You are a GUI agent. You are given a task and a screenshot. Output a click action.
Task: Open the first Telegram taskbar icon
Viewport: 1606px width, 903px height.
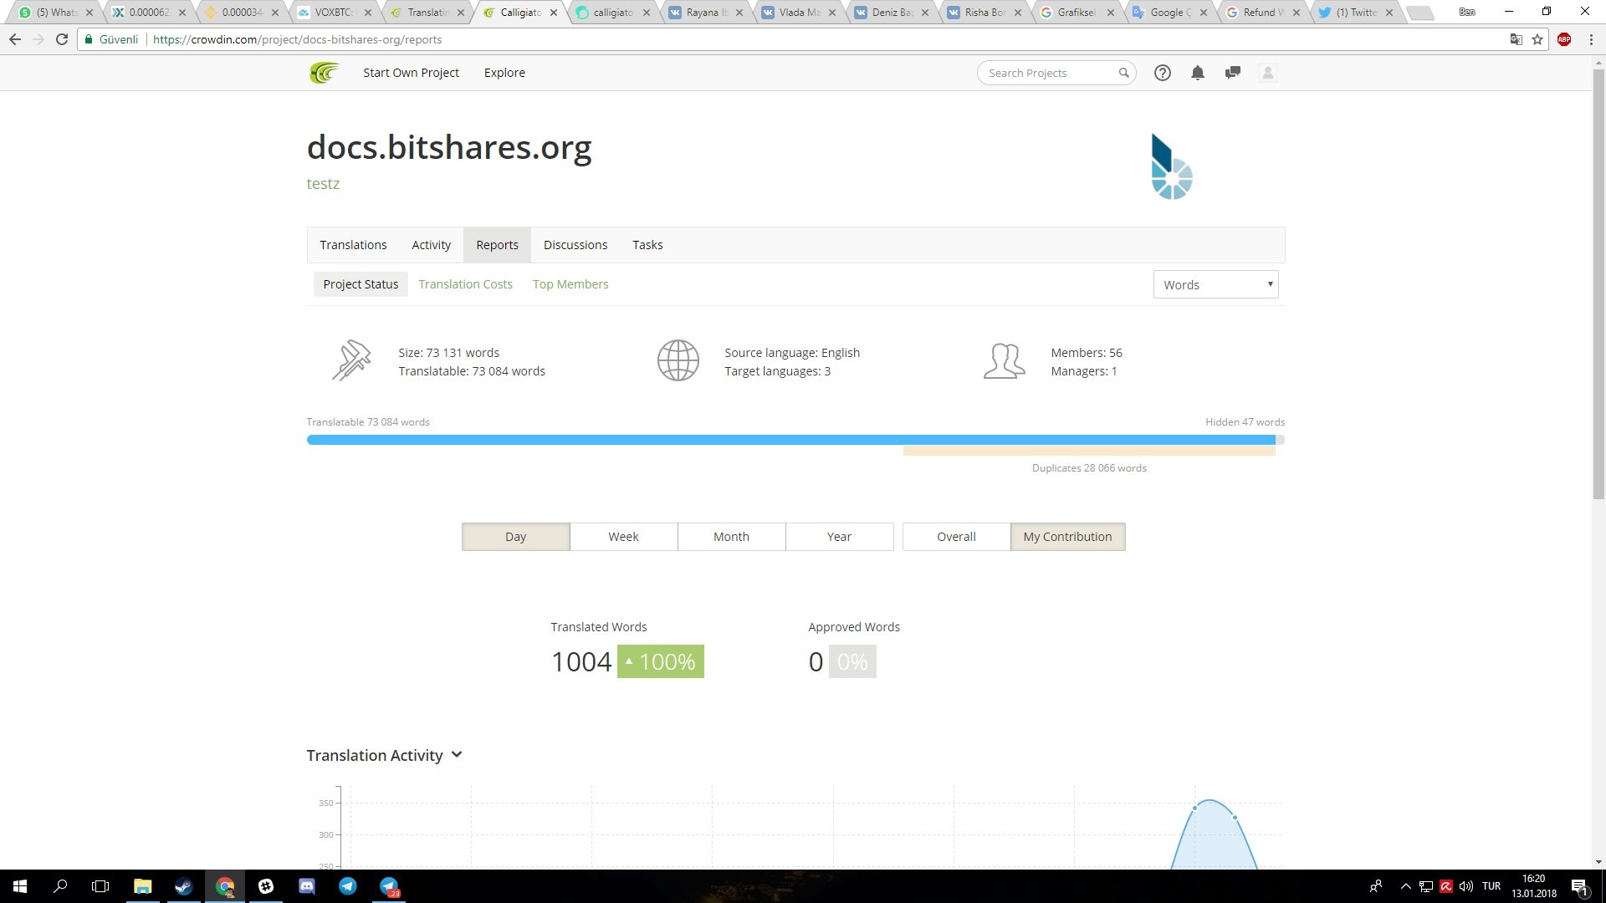(x=348, y=886)
